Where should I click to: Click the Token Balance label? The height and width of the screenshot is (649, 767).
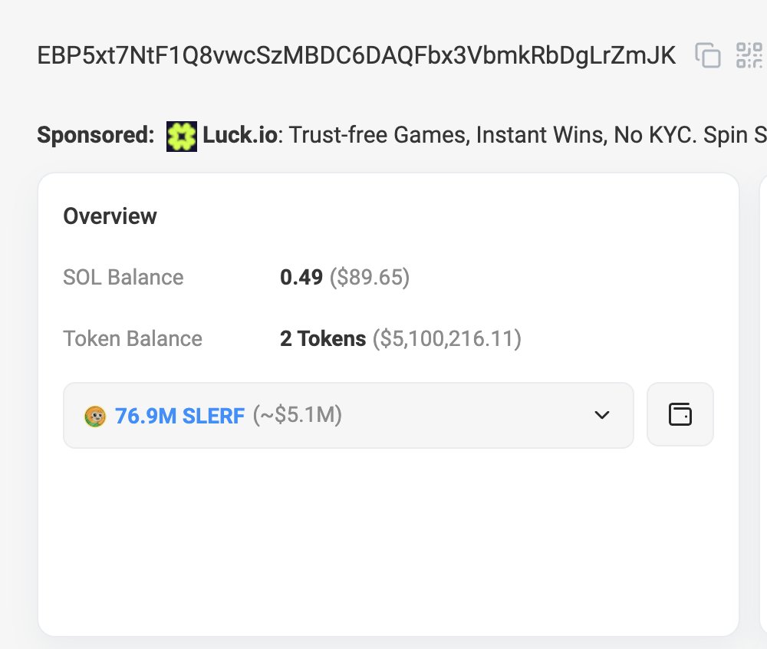coord(133,338)
